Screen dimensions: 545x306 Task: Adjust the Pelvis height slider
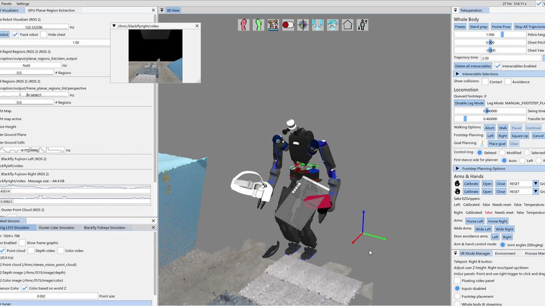click(490, 35)
